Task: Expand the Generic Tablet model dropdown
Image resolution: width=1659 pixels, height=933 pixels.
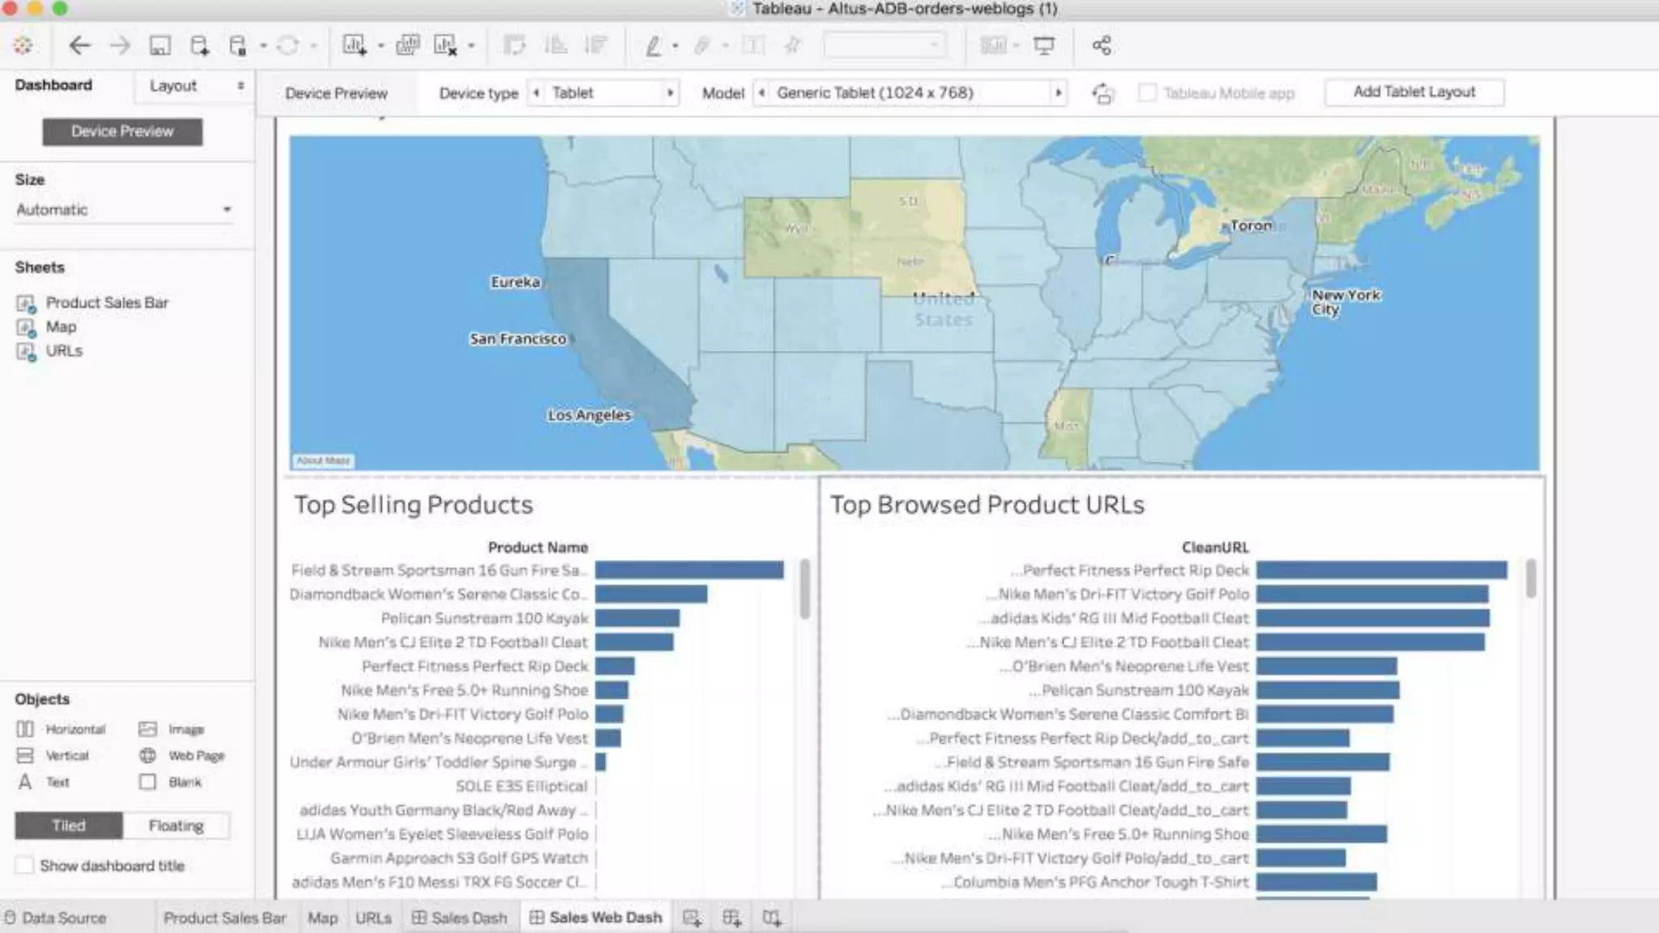Action: 909,93
